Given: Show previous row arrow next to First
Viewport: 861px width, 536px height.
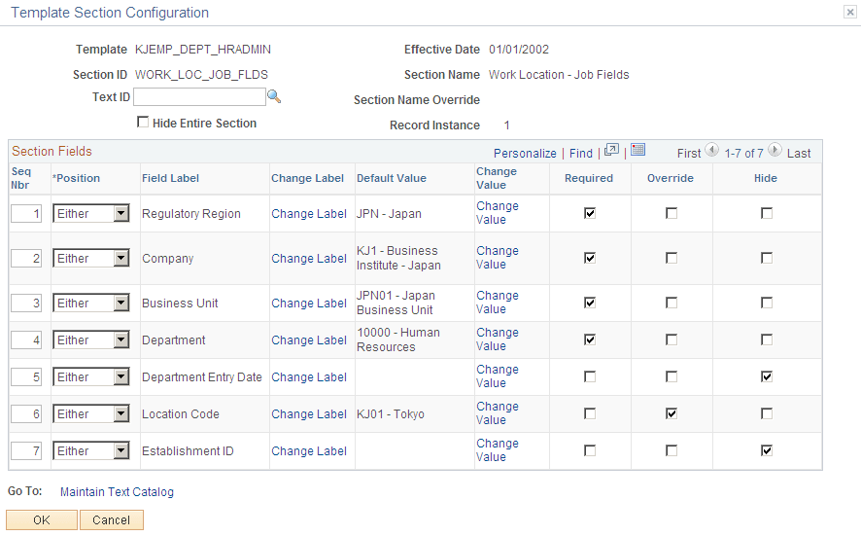Looking at the screenshot, I should tap(711, 150).
